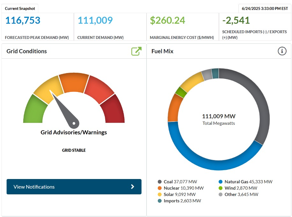
Task: Click the forecasted peak demand value 116,753
Action: click(23, 20)
